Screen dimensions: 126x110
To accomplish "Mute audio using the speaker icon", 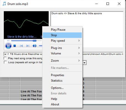I will click(34, 46).
